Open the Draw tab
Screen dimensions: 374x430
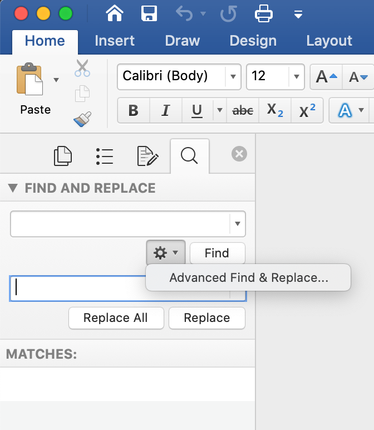point(182,41)
